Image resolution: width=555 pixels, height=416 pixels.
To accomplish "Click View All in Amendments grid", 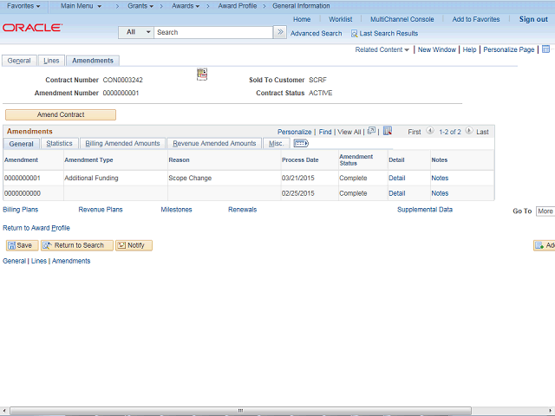I will tap(349, 132).
